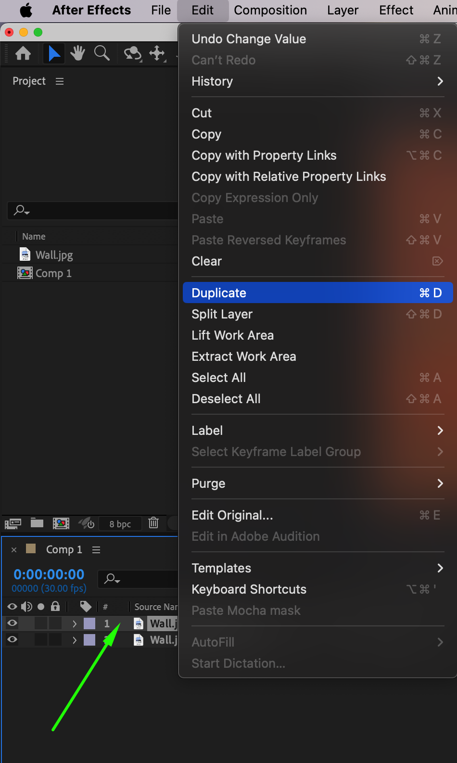457x763 pixels.
Task: Open the Composition menu
Action: point(270,10)
